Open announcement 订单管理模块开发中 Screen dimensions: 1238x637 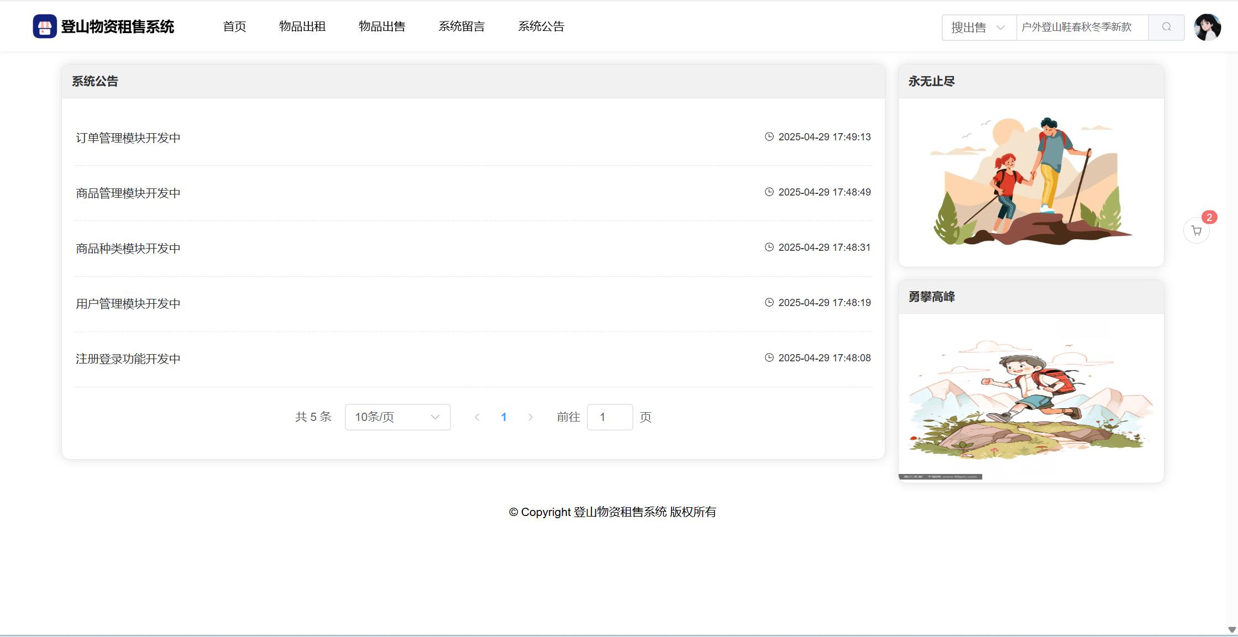tap(128, 138)
